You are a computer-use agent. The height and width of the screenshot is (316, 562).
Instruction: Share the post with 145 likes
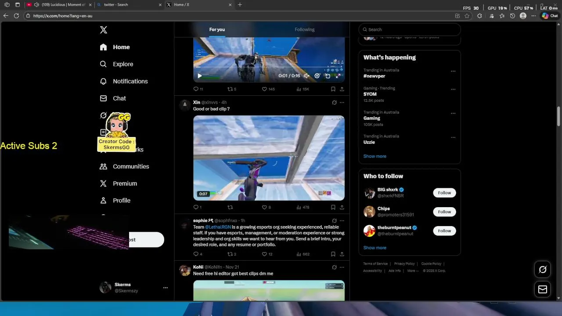point(342,89)
